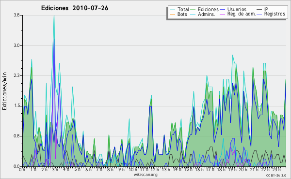Viewport: 291px width, 179px height.
Task: Click the Ediciones/min axis label
Action: click(4, 91)
